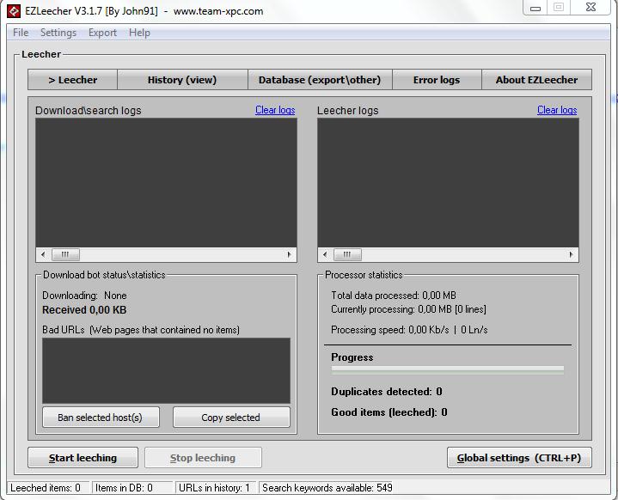This screenshot has width=618, height=500.
Task: Click Copy selected button
Action: pyautogui.click(x=231, y=418)
